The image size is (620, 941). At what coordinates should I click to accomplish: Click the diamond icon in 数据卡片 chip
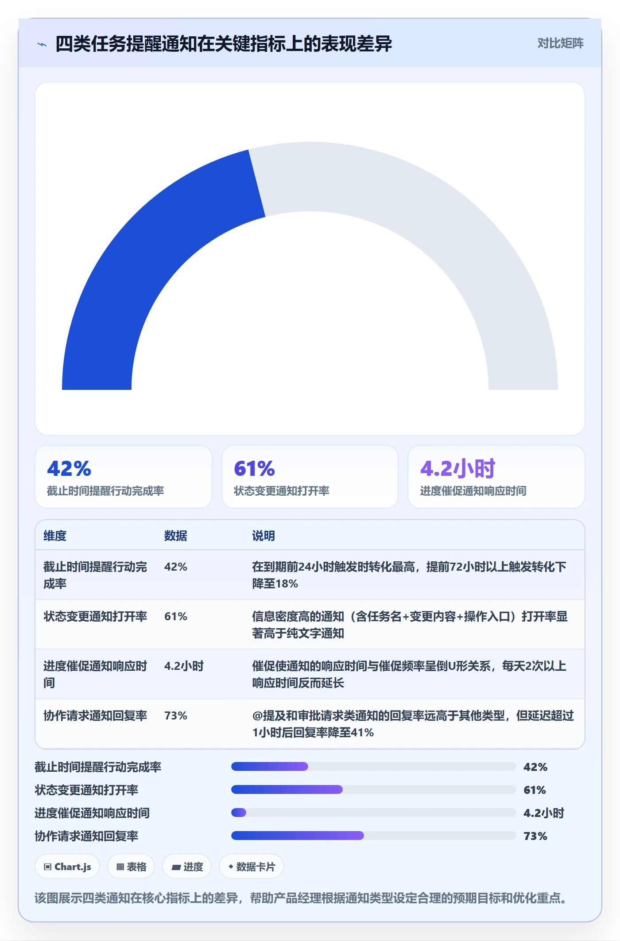pos(231,867)
